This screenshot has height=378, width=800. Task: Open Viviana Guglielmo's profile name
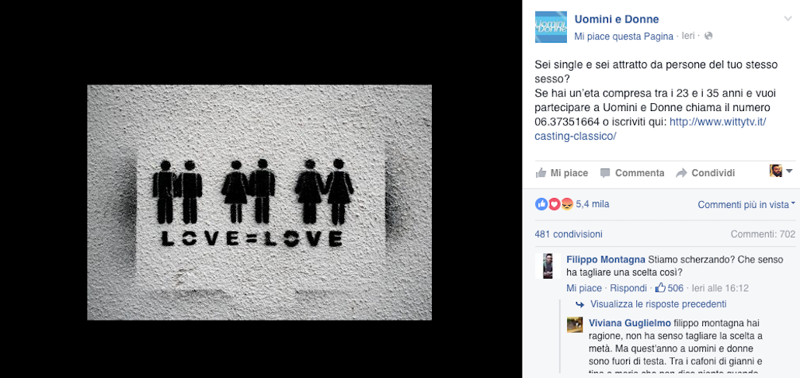pyautogui.click(x=630, y=323)
